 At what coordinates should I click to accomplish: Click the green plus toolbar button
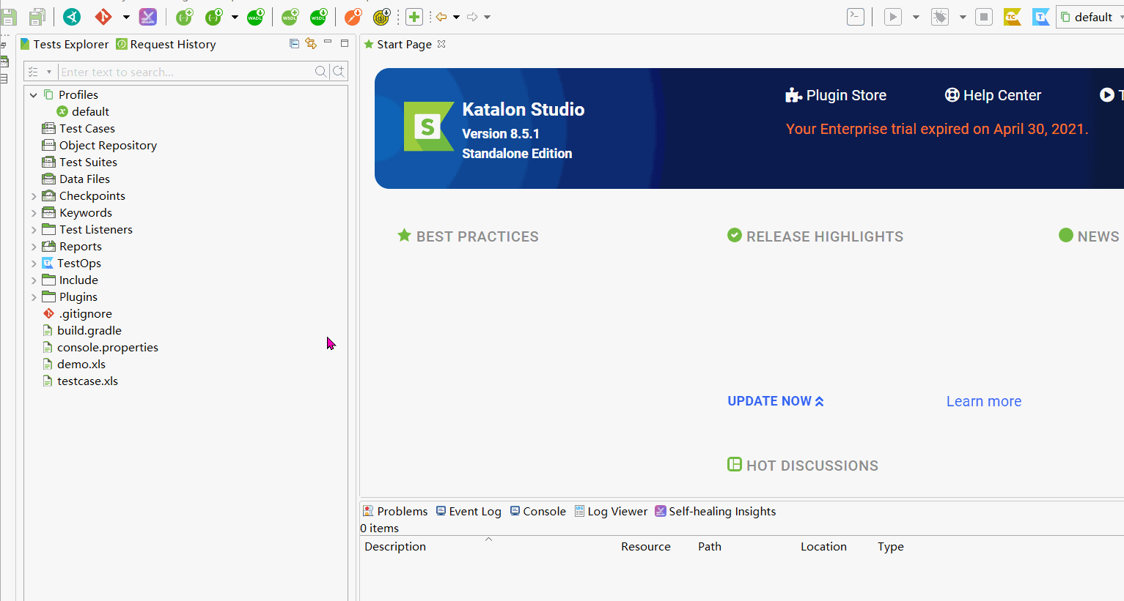pos(414,17)
